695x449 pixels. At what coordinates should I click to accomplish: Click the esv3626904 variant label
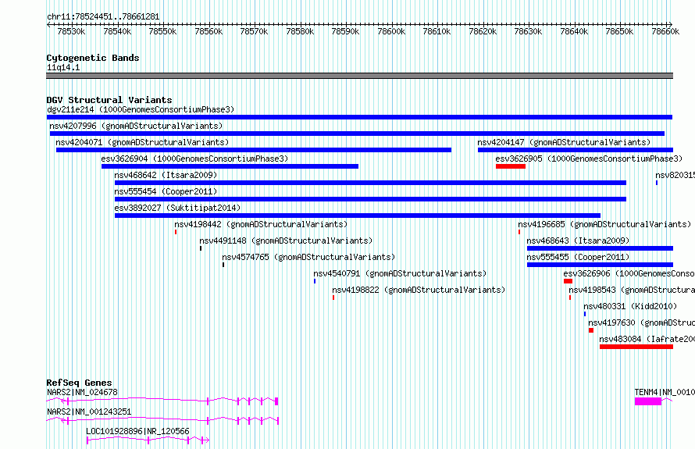[194, 159]
